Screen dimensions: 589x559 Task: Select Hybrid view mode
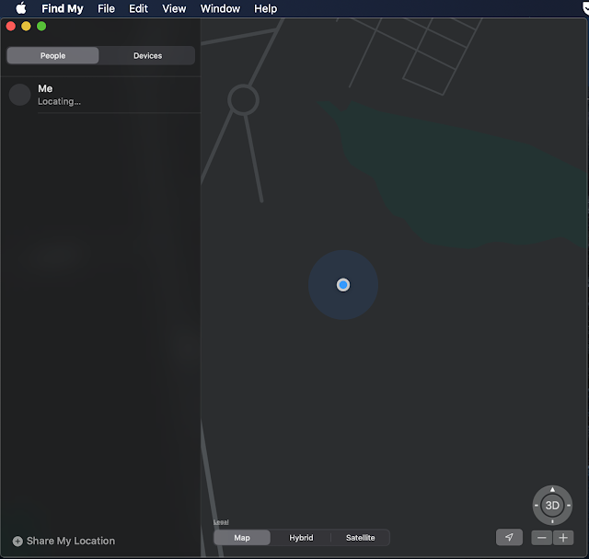pyautogui.click(x=301, y=538)
